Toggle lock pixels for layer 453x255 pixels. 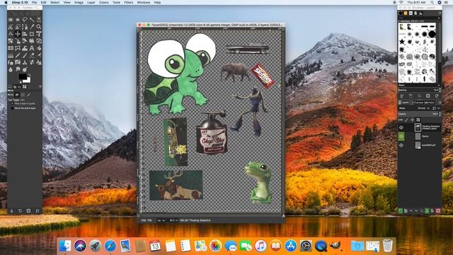[406, 120]
